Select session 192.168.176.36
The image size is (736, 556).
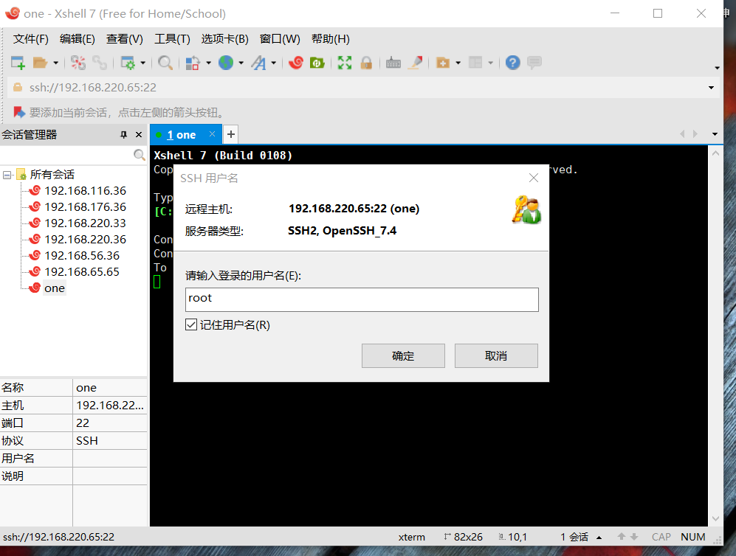click(x=85, y=206)
